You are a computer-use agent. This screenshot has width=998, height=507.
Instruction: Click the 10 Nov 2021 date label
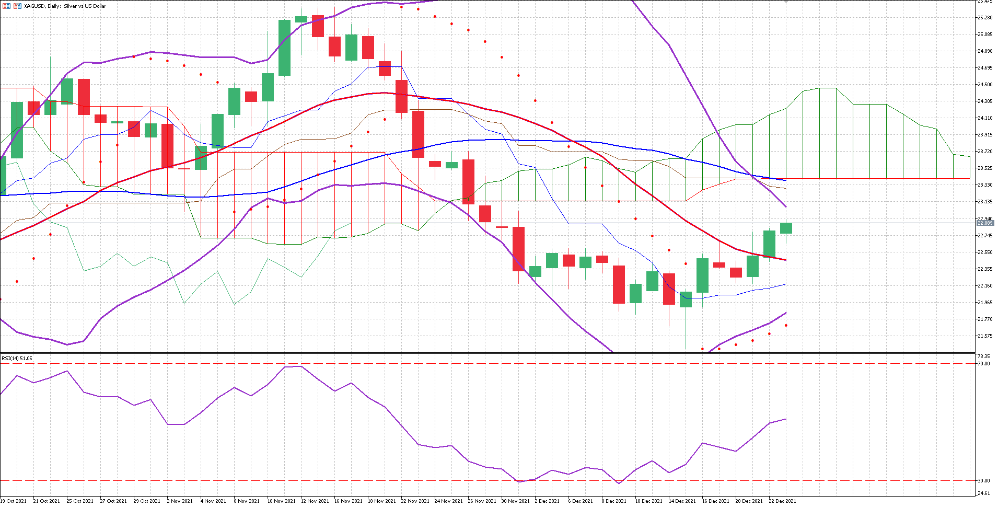point(281,501)
